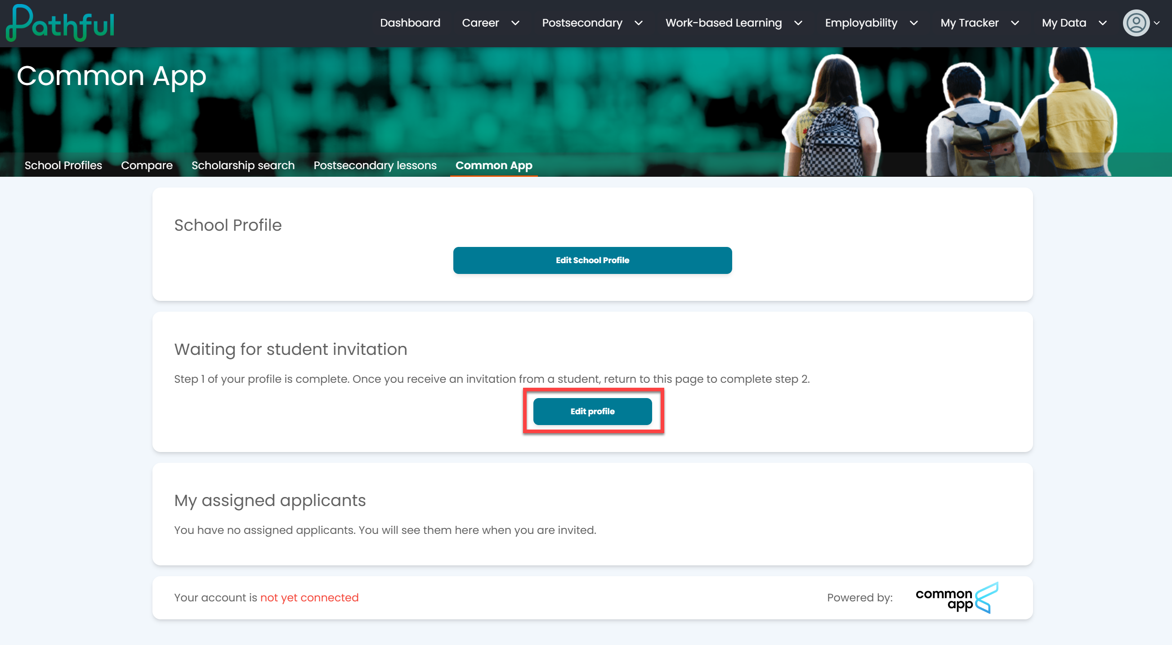Expand the profile avatar dropdown arrow
1172x645 pixels.
[1157, 23]
